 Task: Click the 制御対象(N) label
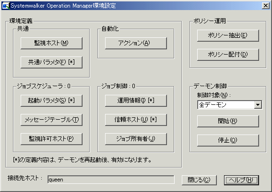coord(214,95)
